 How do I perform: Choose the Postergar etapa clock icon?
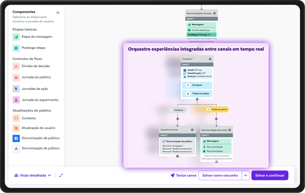pyautogui.click(x=16, y=48)
